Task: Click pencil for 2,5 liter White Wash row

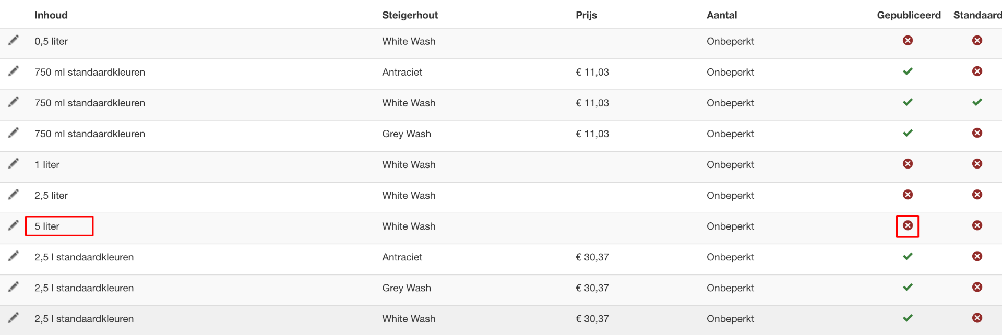Action: pos(14,194)
